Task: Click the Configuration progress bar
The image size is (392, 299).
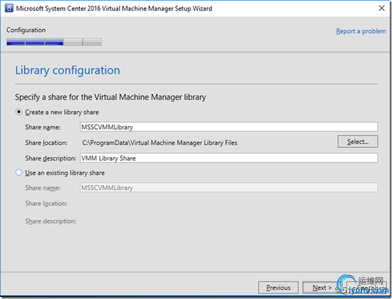Action: pos(54,42)
